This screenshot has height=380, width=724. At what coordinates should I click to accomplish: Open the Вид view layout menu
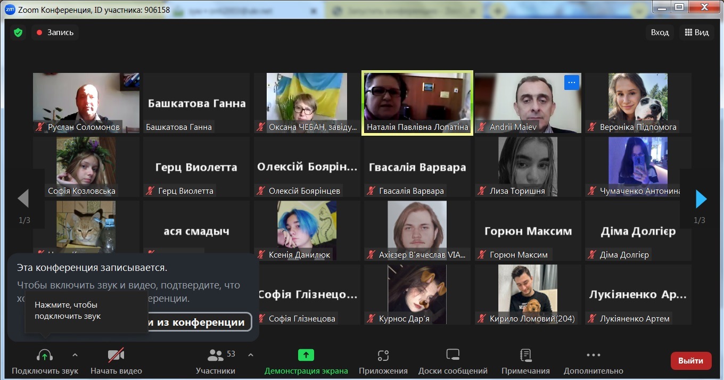click(697, 32)
